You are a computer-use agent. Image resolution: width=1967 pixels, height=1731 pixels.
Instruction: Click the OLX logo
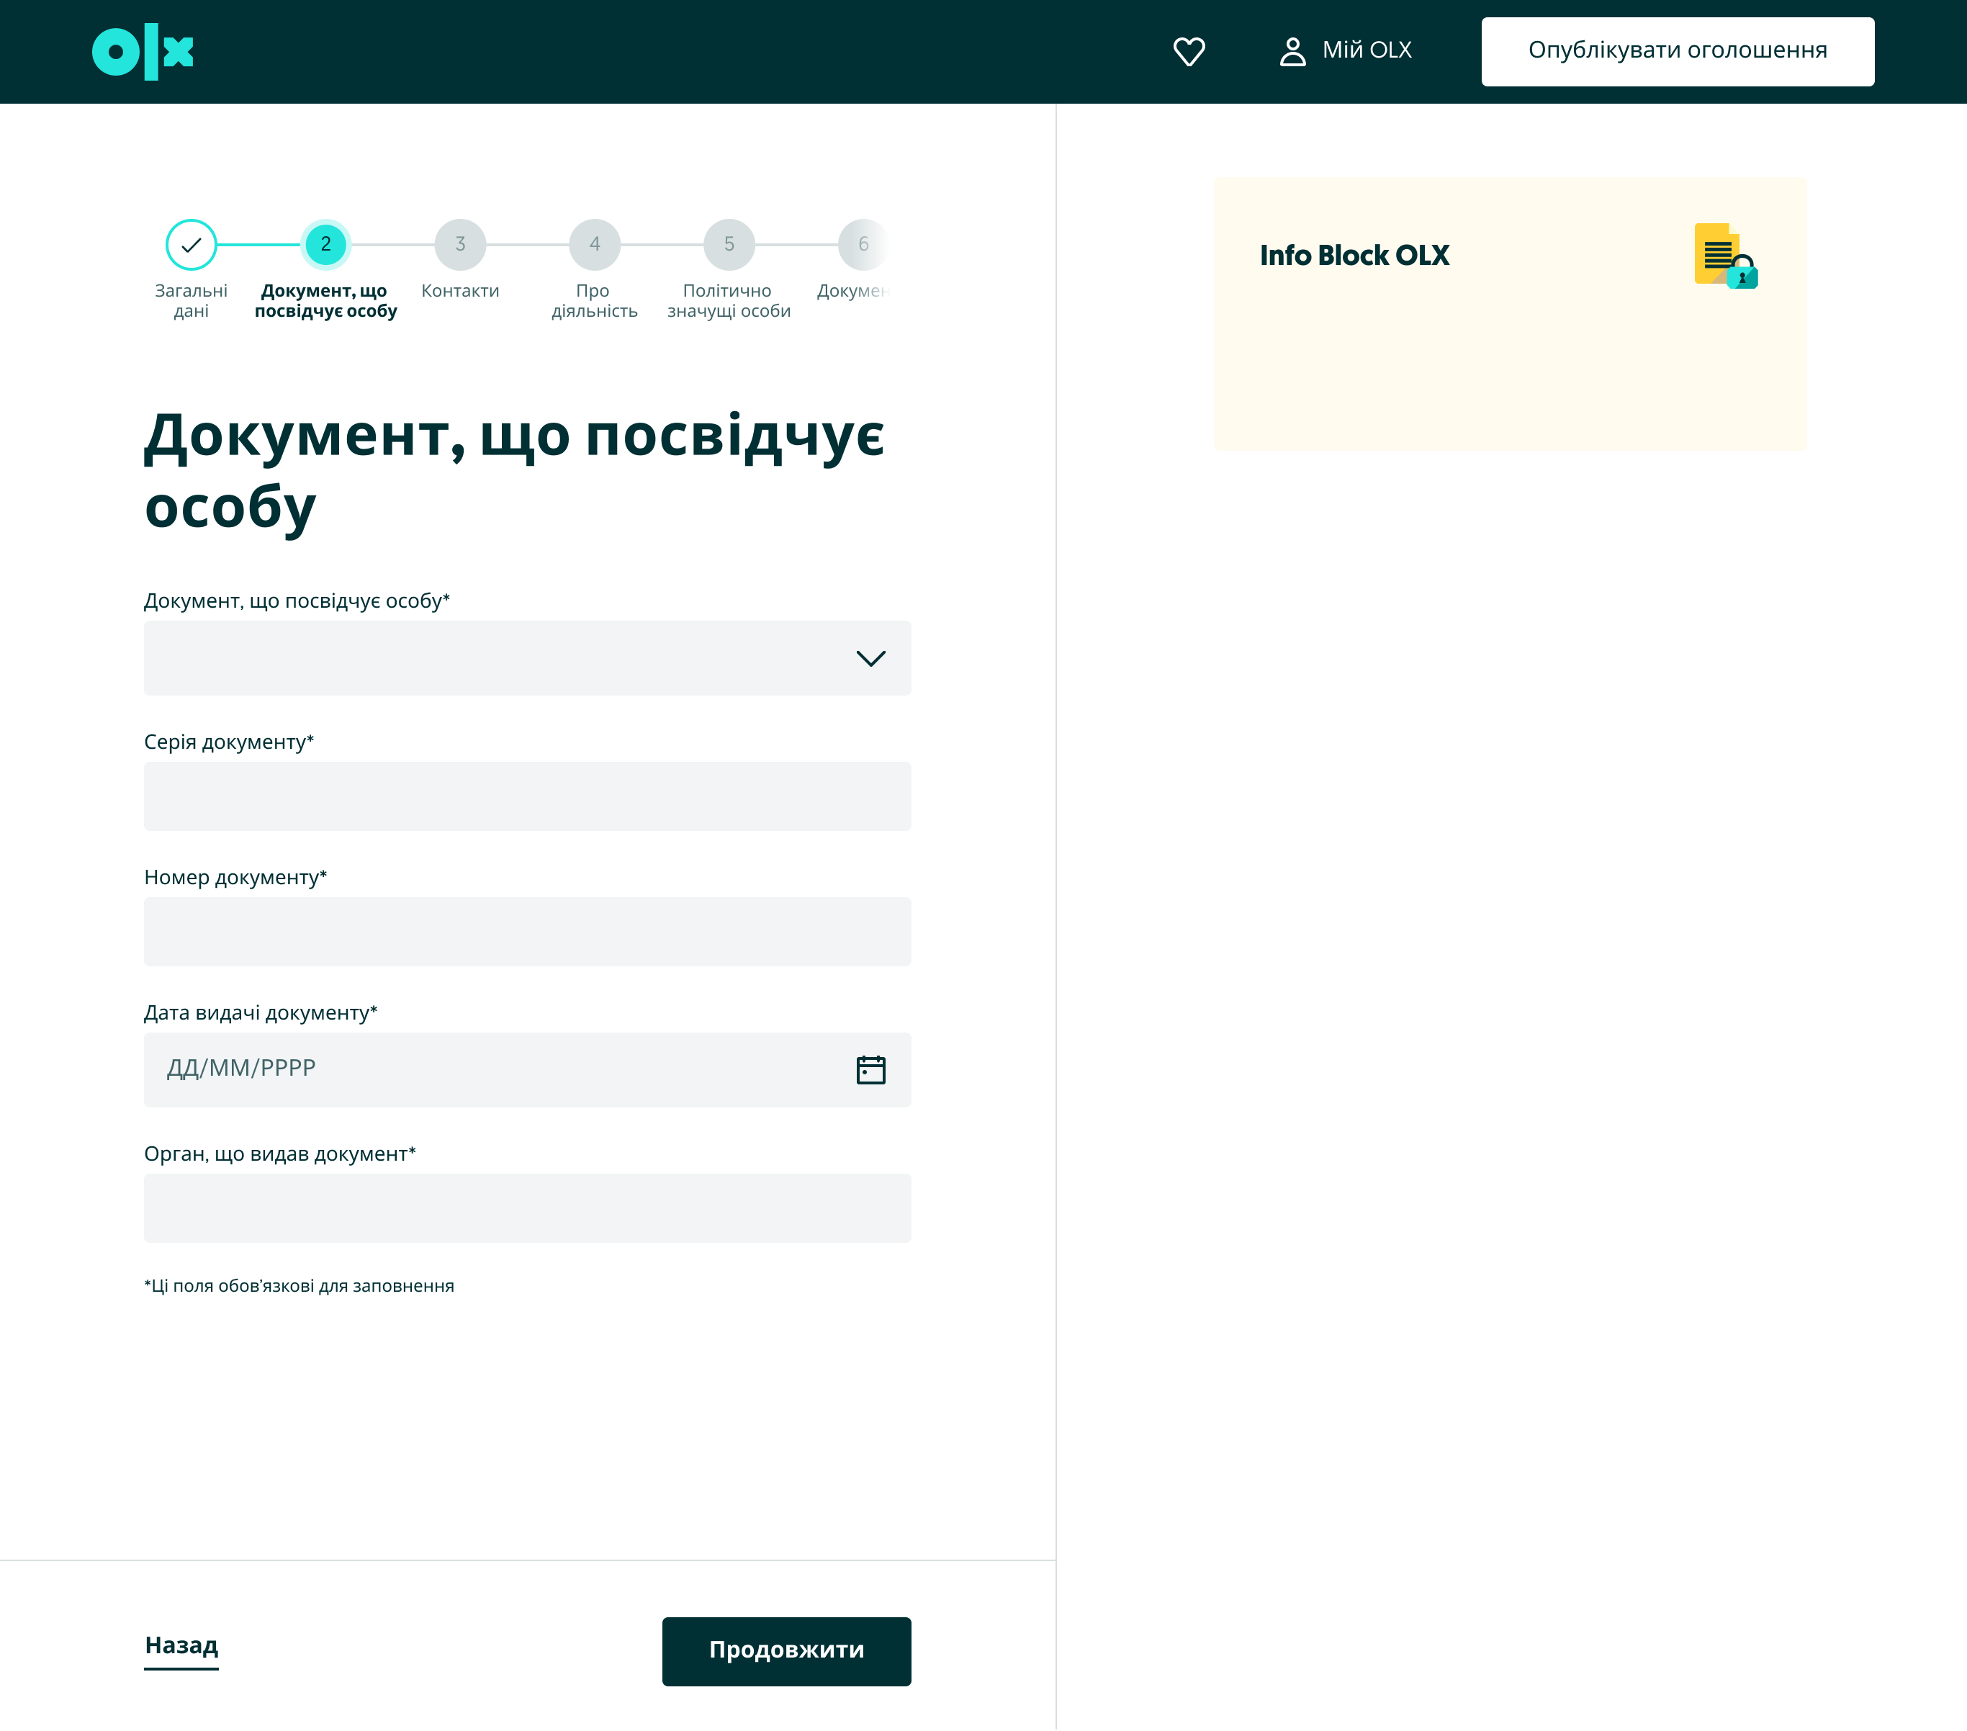pyautogui.click(x=143, y=52)
